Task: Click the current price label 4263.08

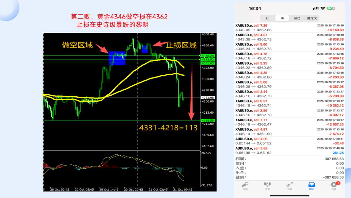Action: (x=208, y=97)
